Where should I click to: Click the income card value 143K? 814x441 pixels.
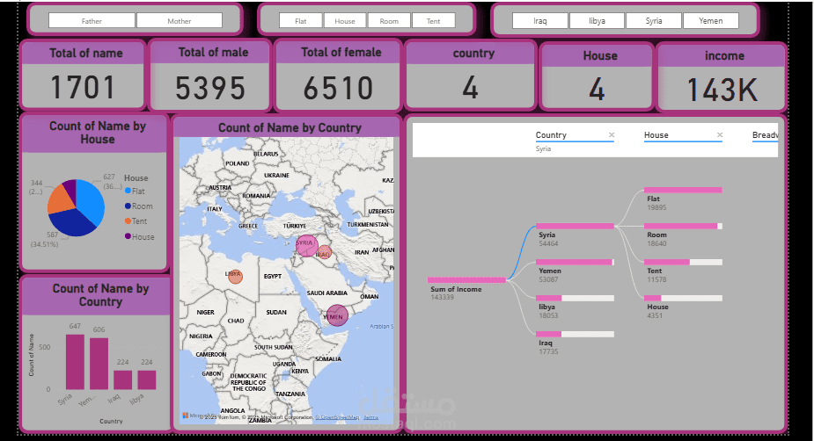tap(722, 90)
